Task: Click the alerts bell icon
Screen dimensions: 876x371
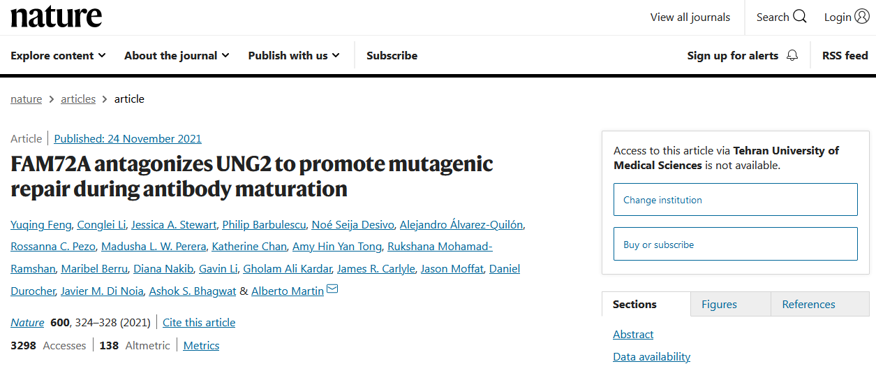Action: pos(792,55)
